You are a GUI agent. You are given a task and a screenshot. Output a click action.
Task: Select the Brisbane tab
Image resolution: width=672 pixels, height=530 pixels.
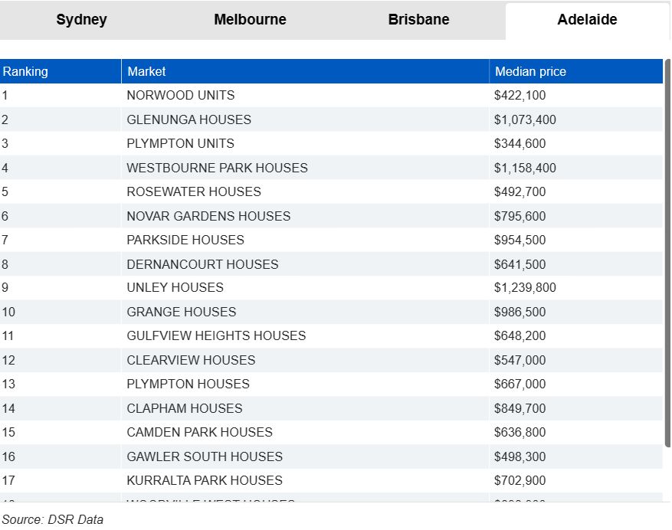click(418, 20)
